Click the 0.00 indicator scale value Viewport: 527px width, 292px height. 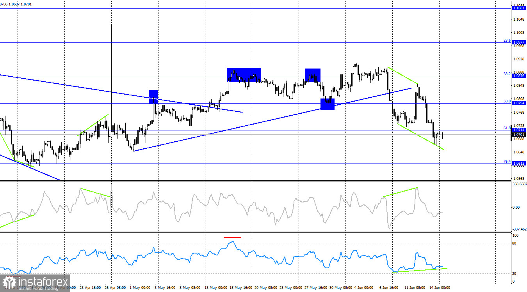tap(516, 207)
